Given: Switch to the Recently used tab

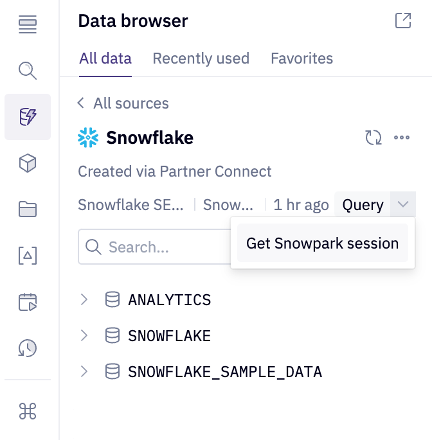Looking at the screenshot, I should pos(201,58).
